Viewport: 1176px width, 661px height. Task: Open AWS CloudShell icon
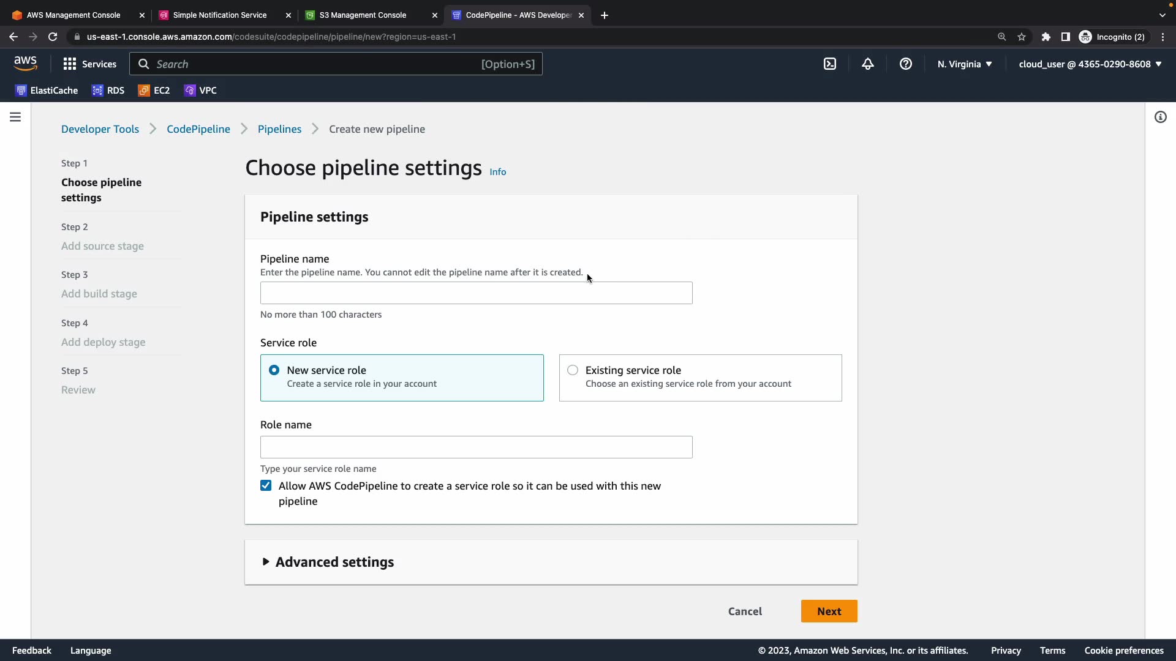coord(829,64)
